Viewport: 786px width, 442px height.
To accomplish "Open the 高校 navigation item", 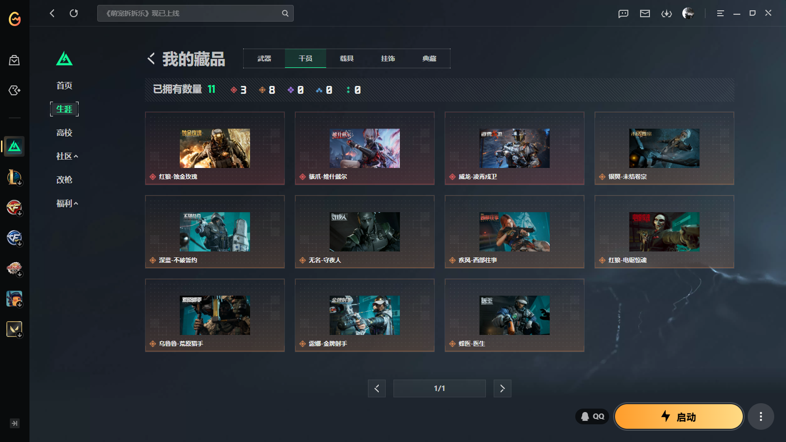I will [x=64, y=133].
